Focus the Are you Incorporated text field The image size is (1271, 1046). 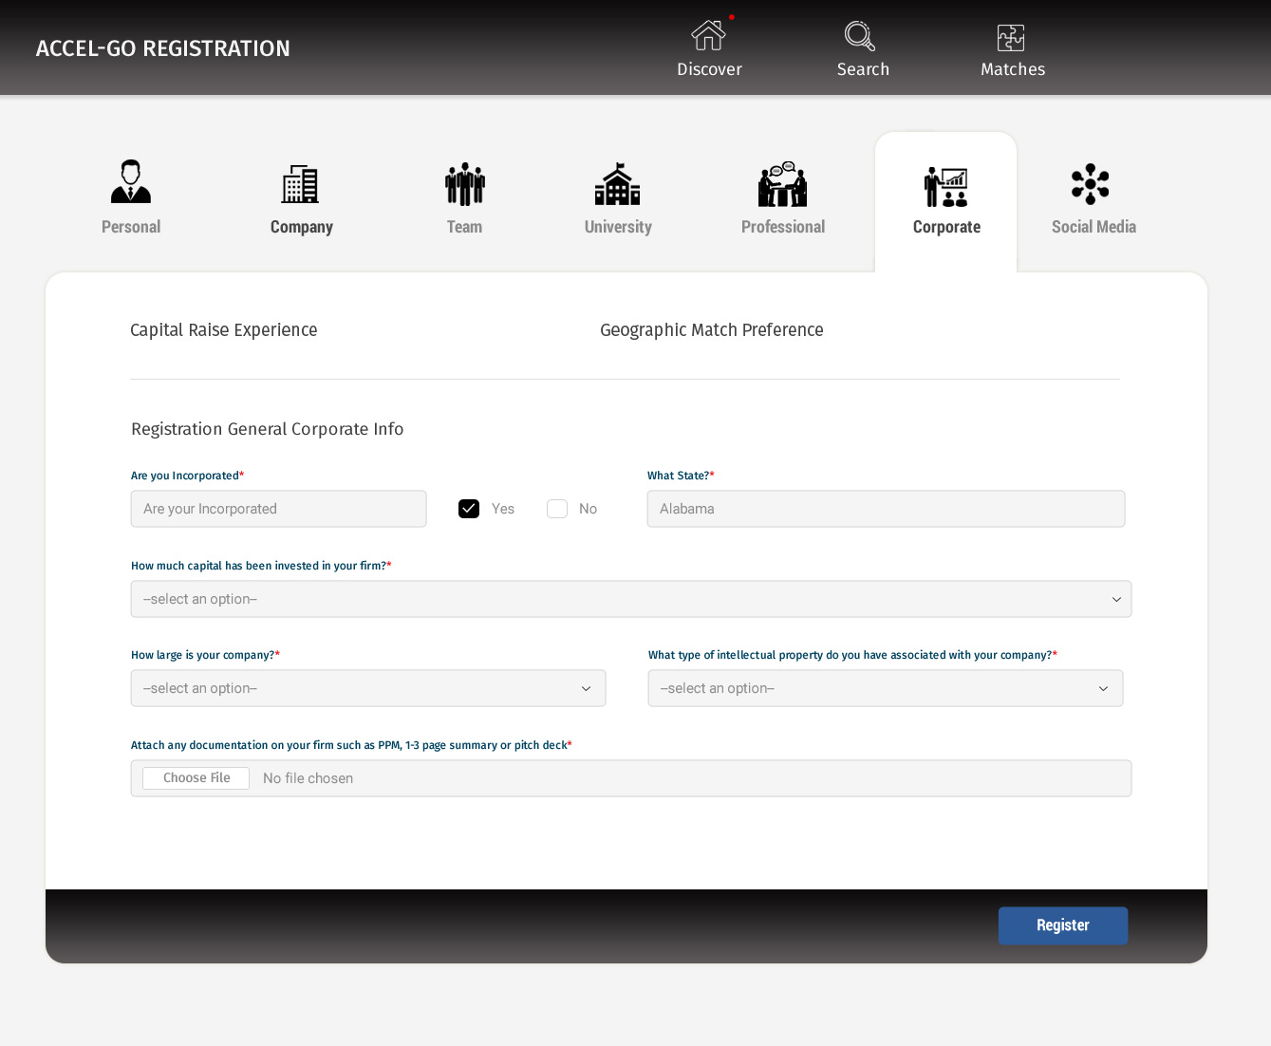(278, 509)
